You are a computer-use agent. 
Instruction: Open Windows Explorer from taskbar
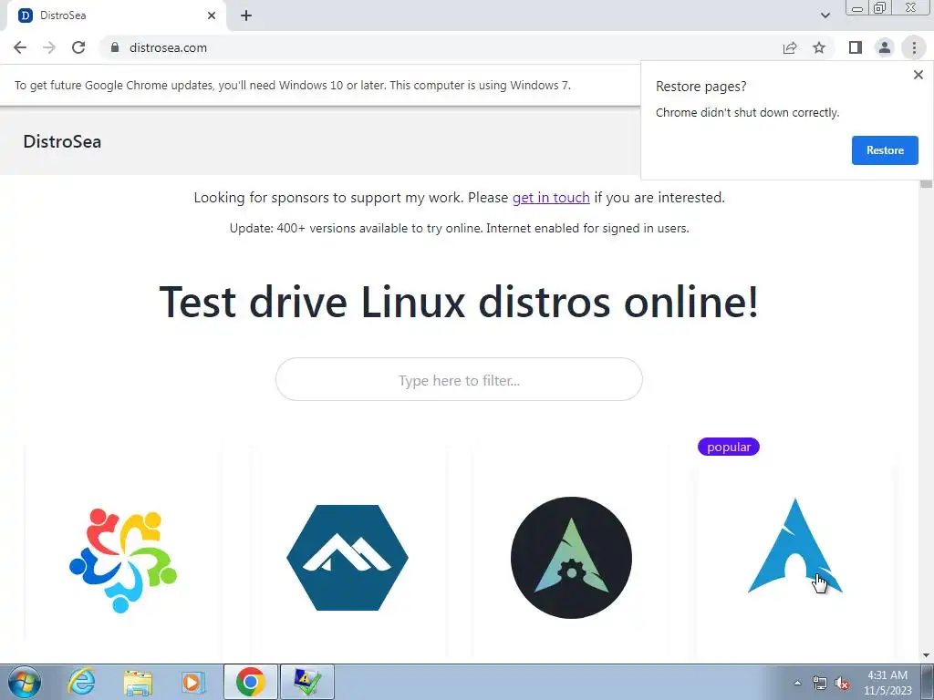(x=138, y=682)
